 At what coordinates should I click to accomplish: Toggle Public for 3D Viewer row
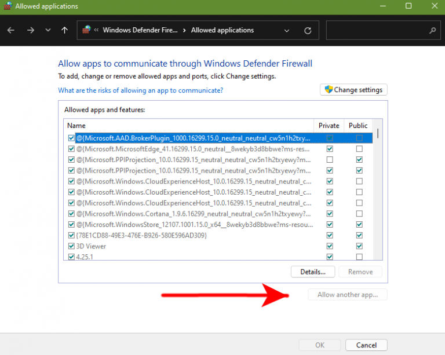point(359,246)
